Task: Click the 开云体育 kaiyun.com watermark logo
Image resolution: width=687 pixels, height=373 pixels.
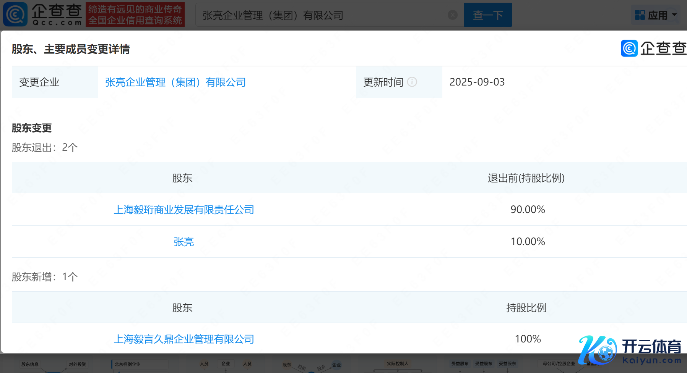Action: [x=630, y=350]
